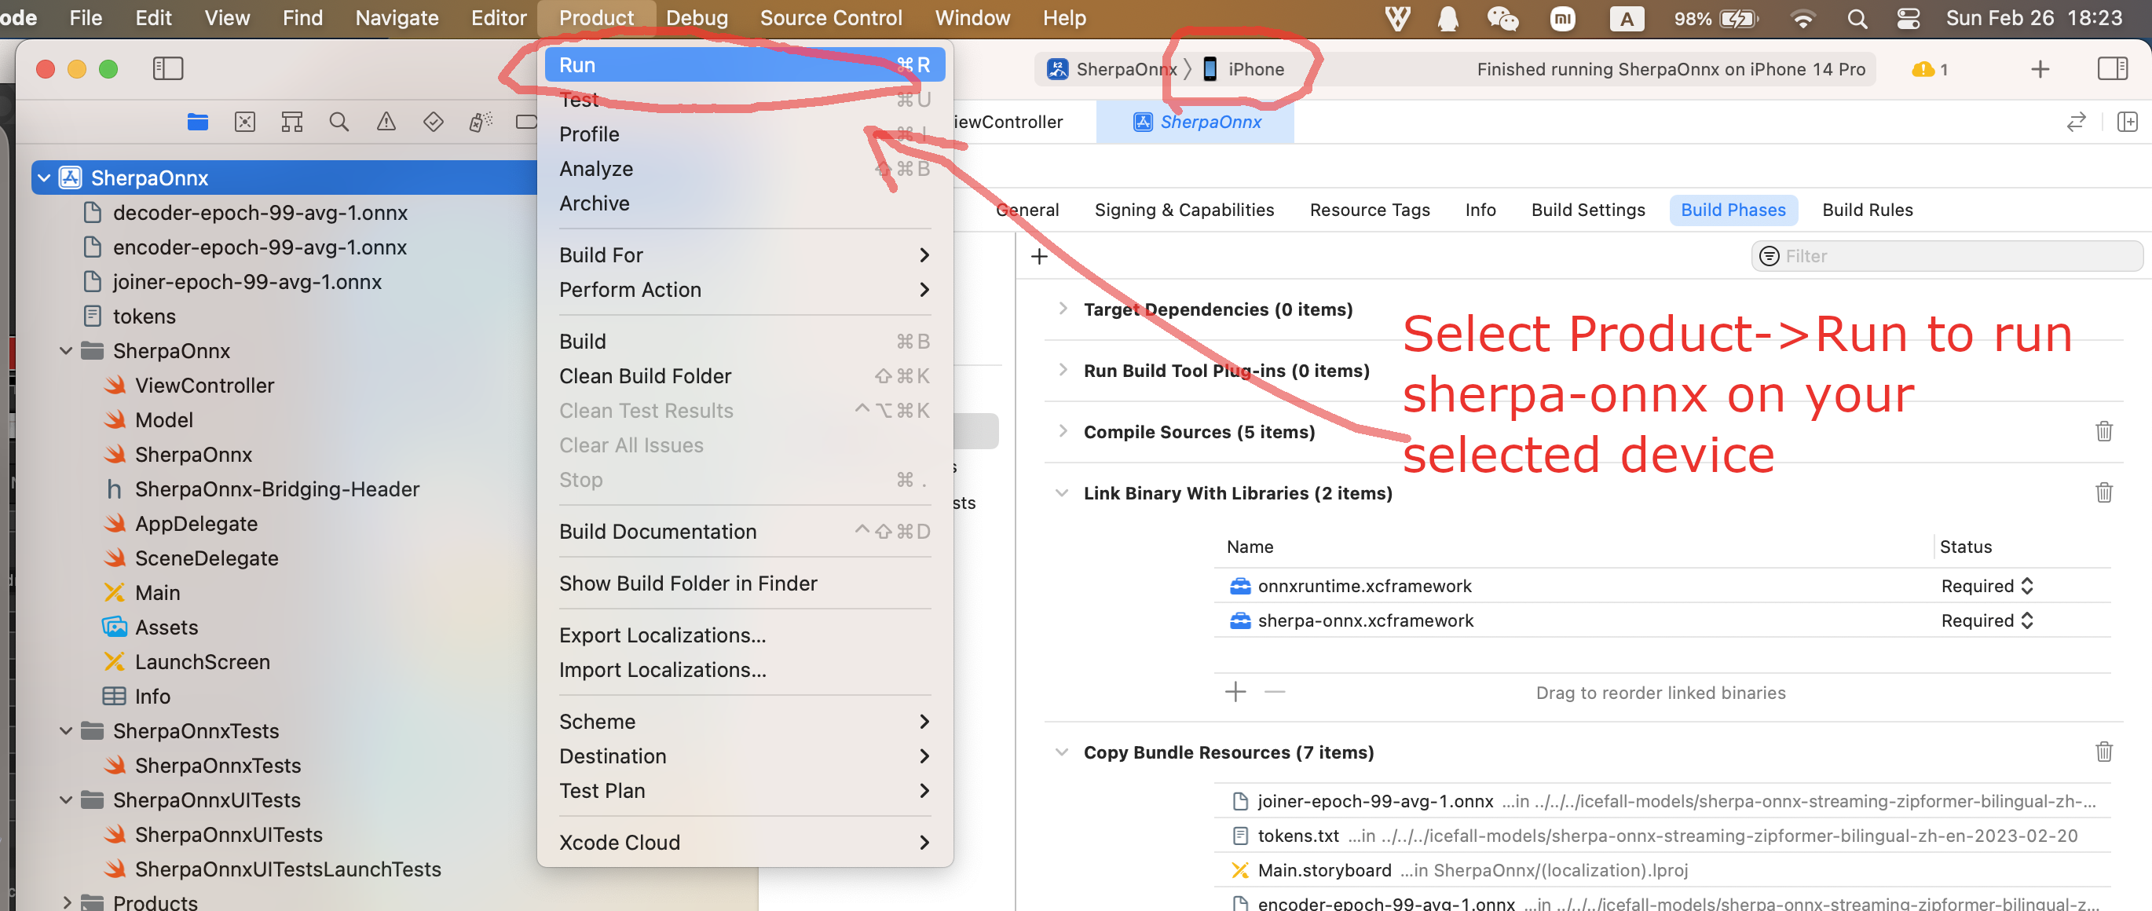Select SherpaOnnx-Bridging-Header file
Image resolution: width=2152 pixels, height=911 pixels.
coord(276,488)
